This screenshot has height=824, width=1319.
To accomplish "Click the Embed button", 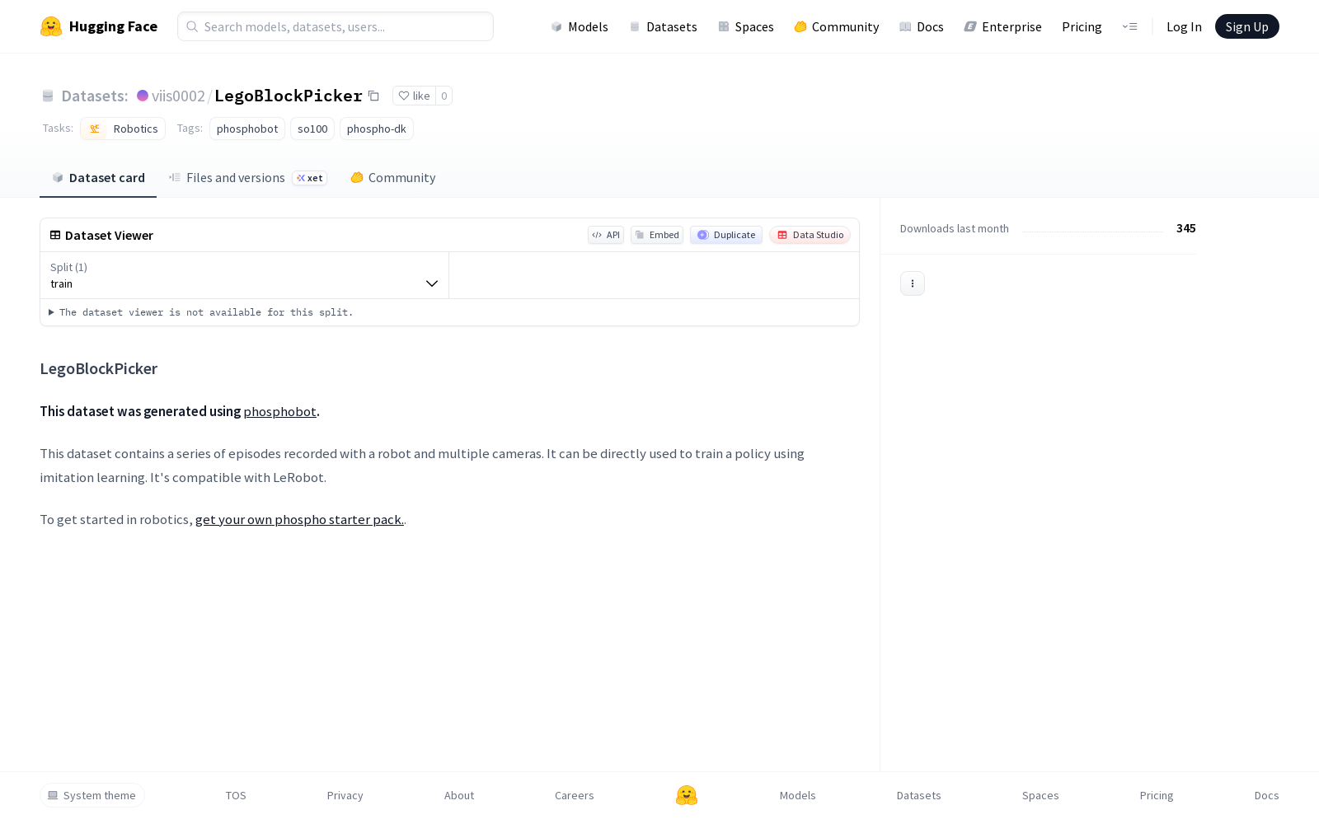I will (657, 235).
